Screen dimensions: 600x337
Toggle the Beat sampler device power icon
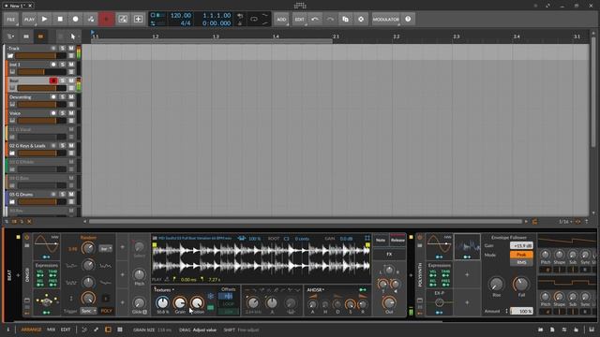pyautogui.click(x=27, y=237)
